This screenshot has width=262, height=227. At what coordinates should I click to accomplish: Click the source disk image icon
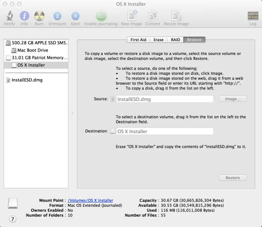pos(113,99)
